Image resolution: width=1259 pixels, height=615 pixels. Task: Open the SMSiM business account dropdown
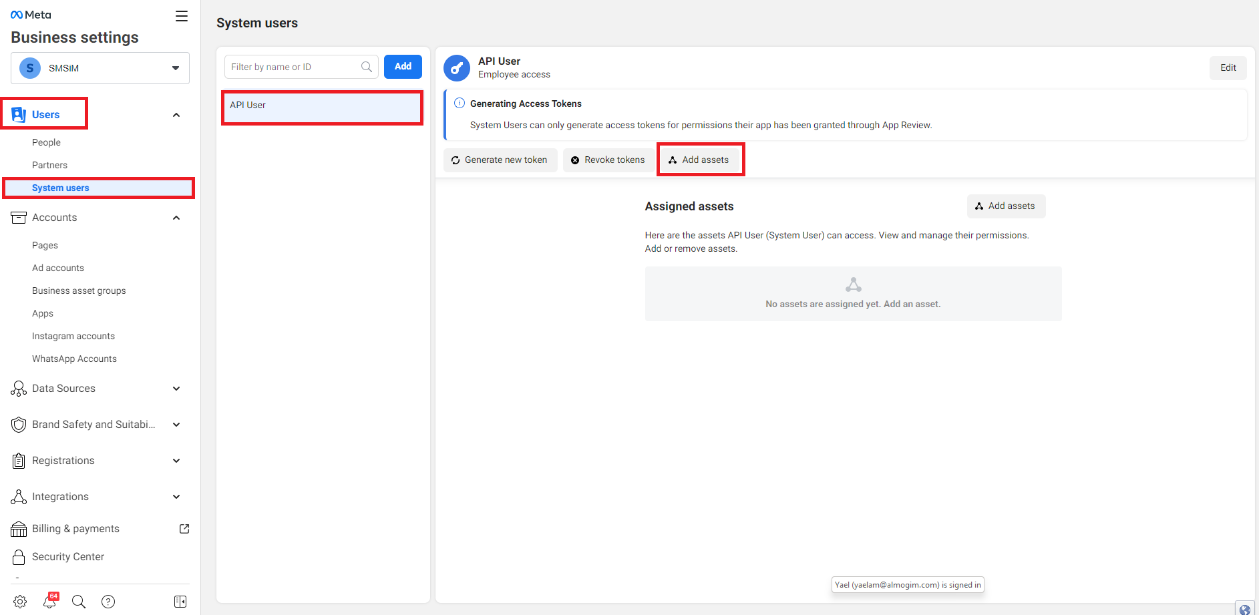(x=100, y=68)
